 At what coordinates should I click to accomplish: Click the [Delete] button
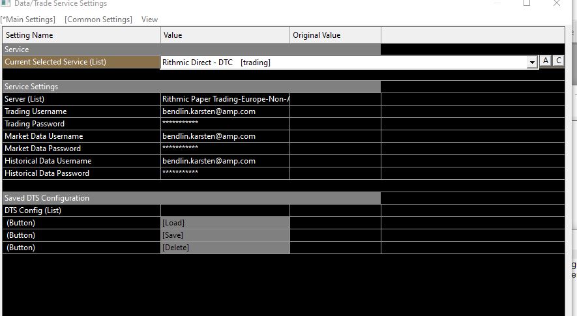[225, 248]
